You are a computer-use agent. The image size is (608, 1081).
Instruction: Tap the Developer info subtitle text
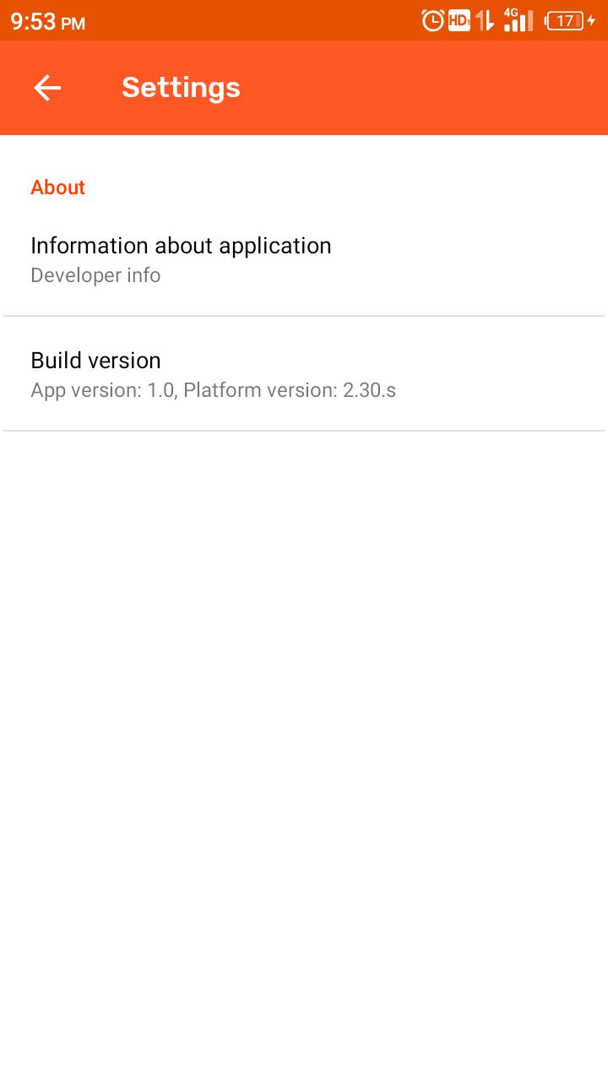click(95, 275)
